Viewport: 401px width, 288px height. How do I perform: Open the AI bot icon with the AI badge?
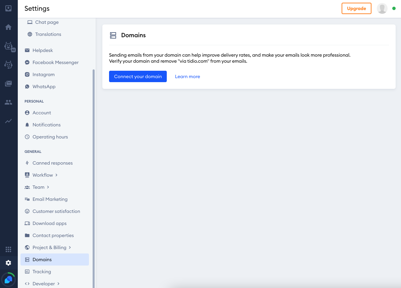(10, 47)
